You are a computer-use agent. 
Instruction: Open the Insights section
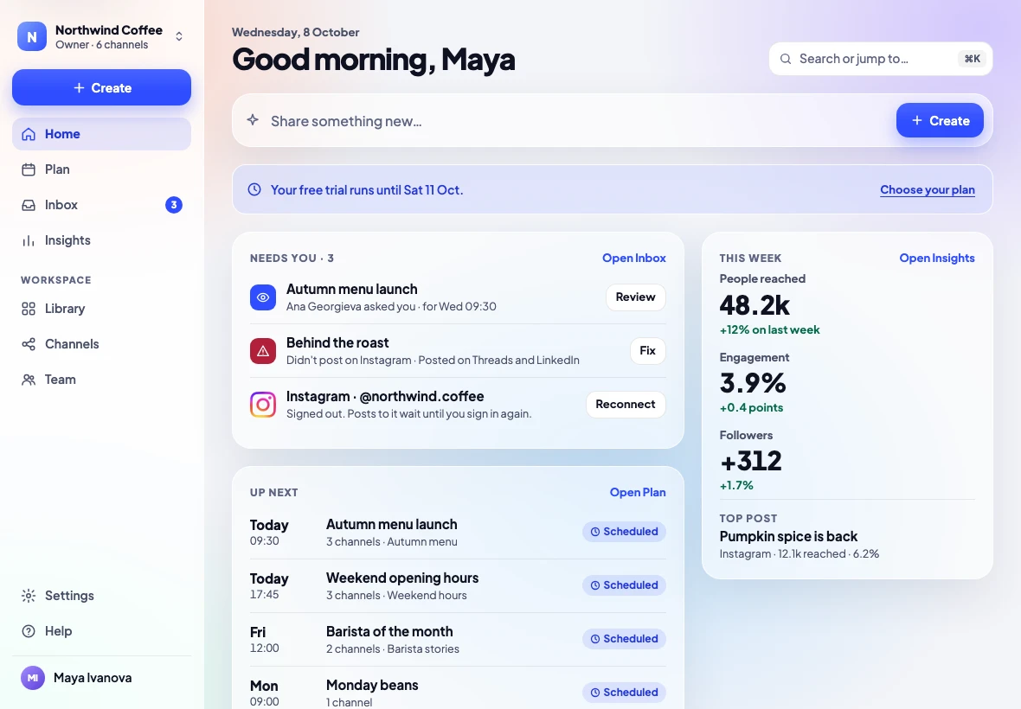tap(101, 240)
